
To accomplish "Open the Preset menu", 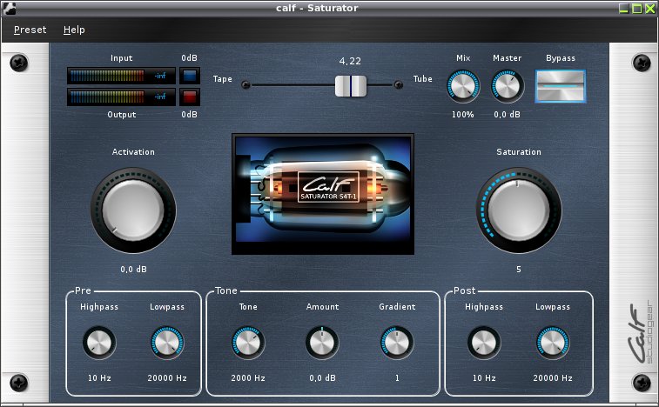I will click(x=30, y=30).
